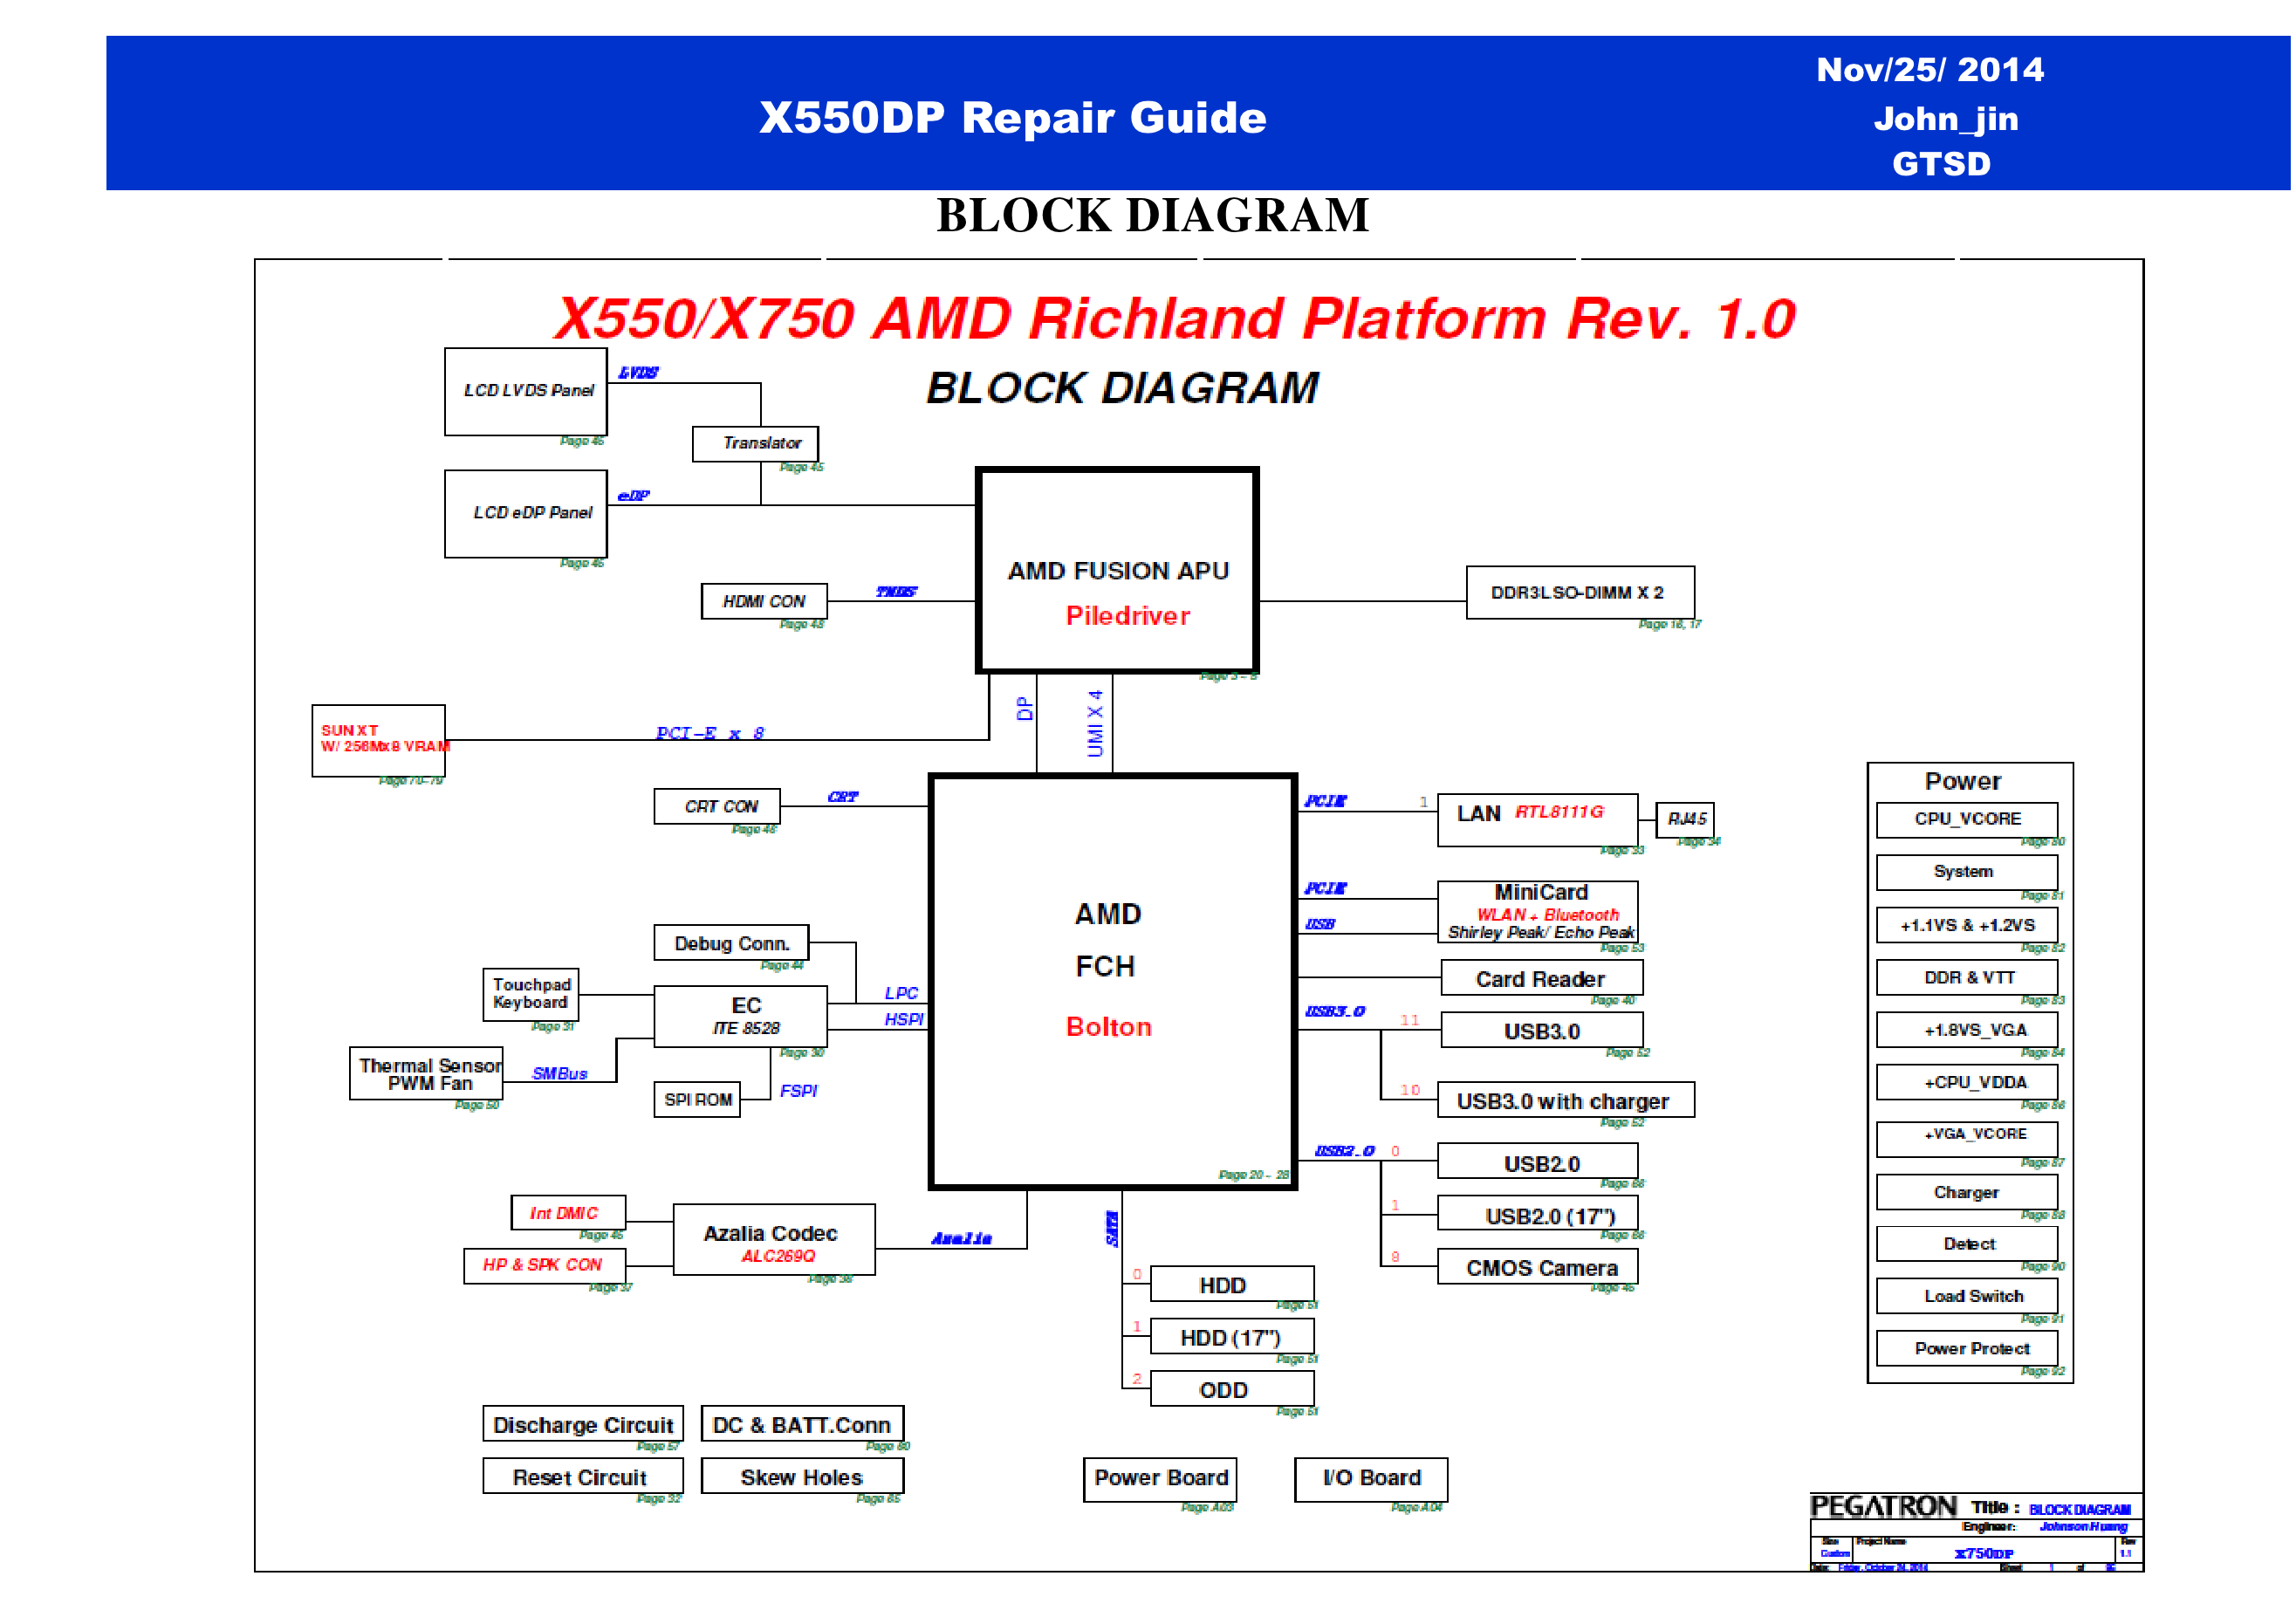Click the ODD drive block
Screen dimensions: 2296x1624
click(x=1231, y=1389)
